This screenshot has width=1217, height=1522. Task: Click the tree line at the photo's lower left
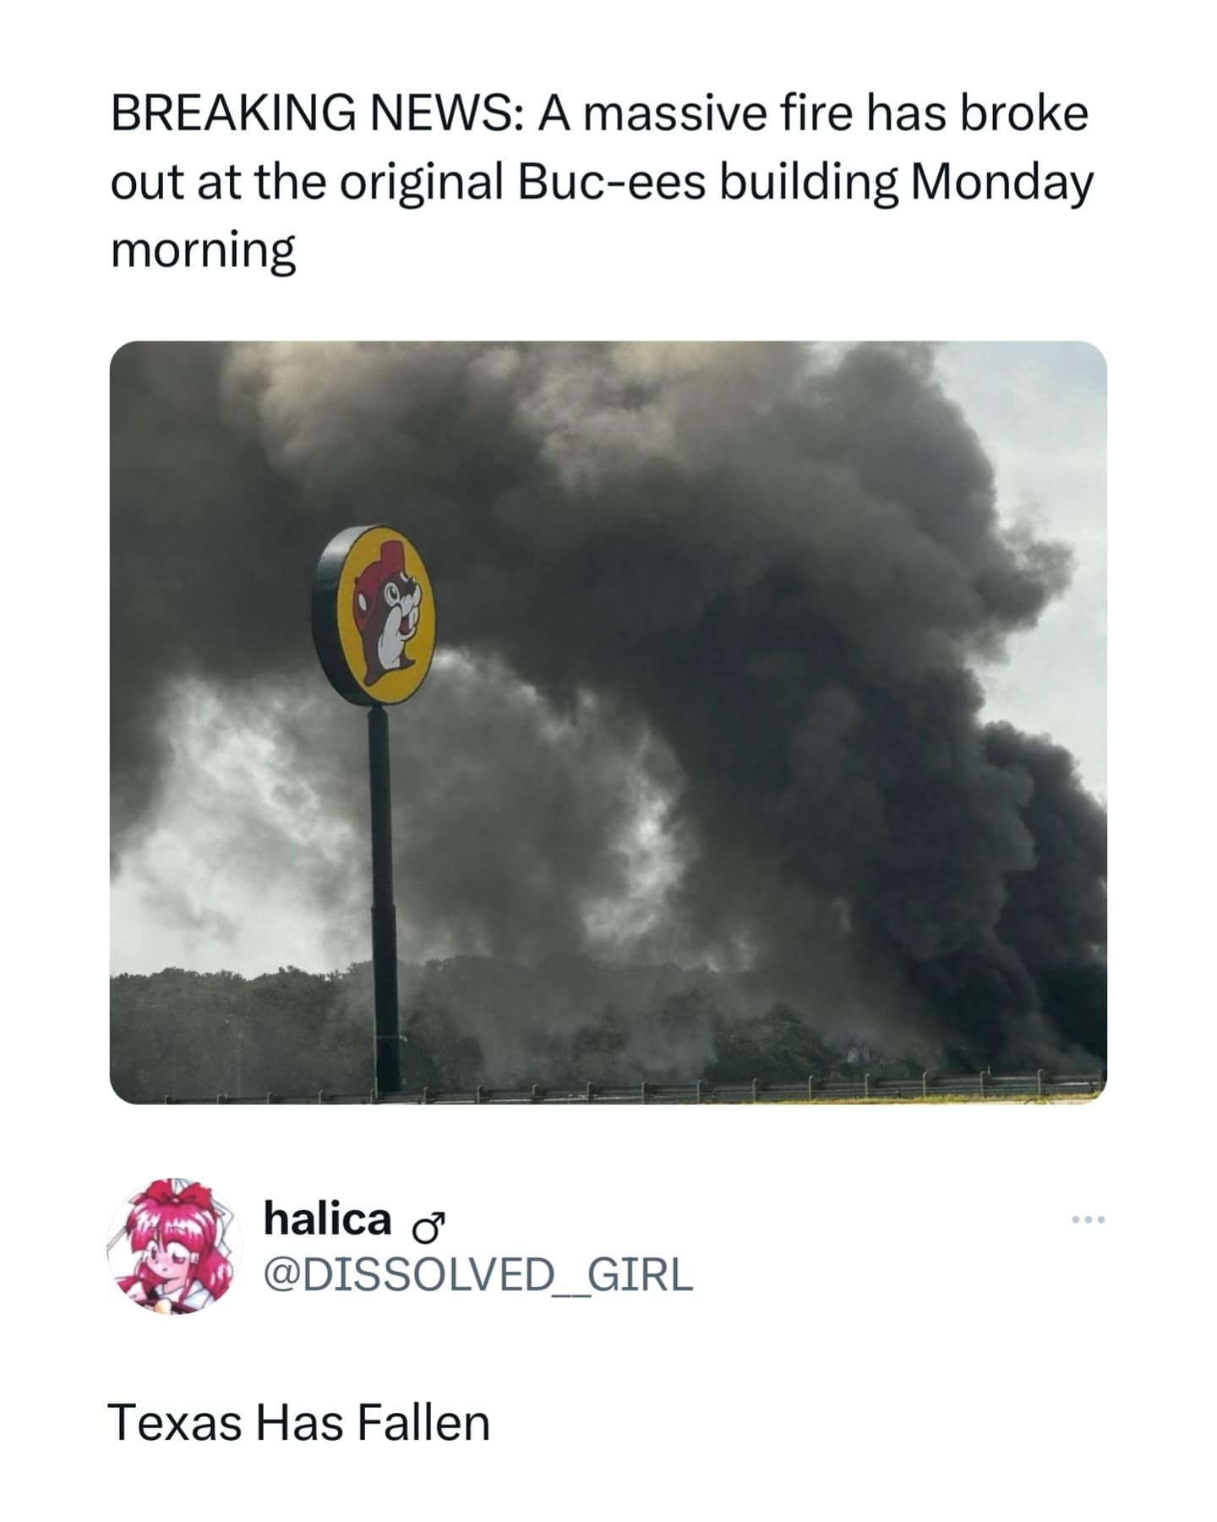[211, 1032]
